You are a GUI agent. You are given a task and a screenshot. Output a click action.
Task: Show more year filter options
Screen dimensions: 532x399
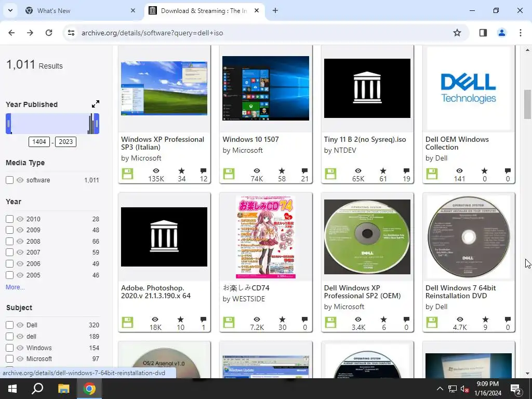click(15, 287)
